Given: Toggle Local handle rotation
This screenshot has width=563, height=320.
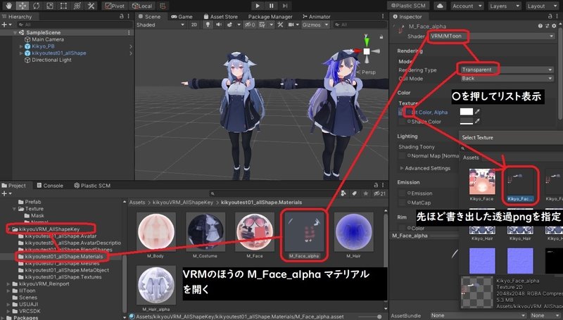Looking at the screenshot, I should 142,6.
